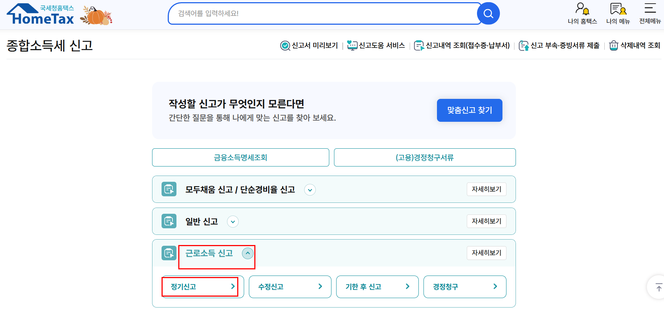
Task: Click 자세히보기 for 일반 신고
Action: (486, 221)
